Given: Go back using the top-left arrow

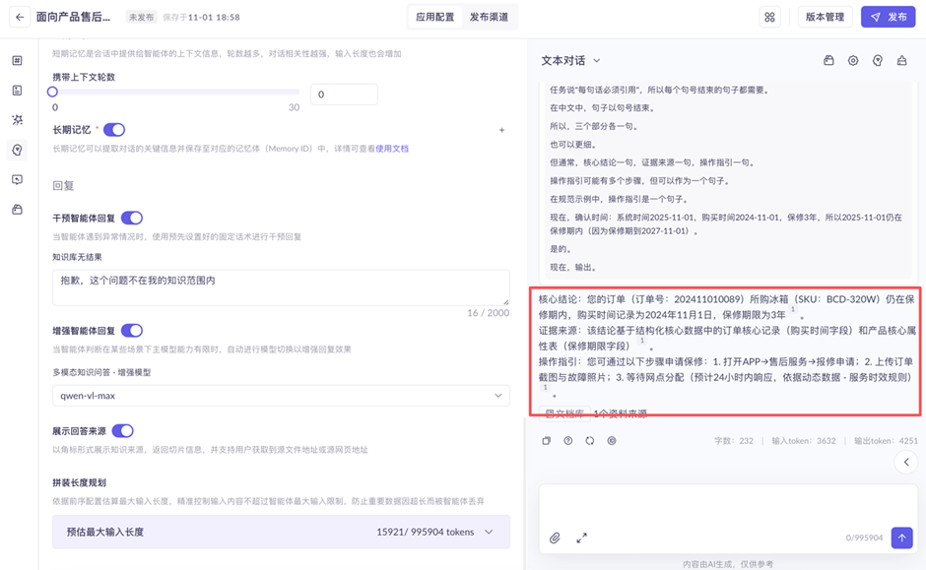Looking at the screenshot, I should (20, 17).
